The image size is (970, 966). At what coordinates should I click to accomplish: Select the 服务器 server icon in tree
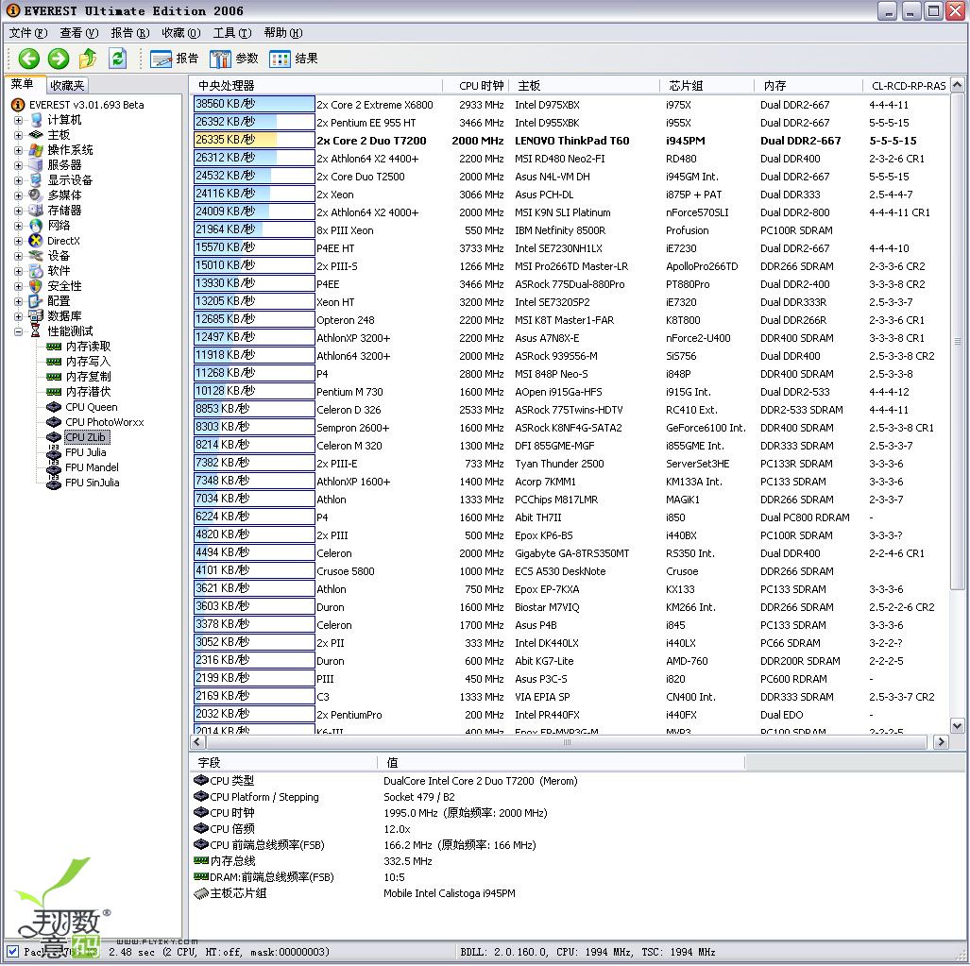(x=36, y=165)
